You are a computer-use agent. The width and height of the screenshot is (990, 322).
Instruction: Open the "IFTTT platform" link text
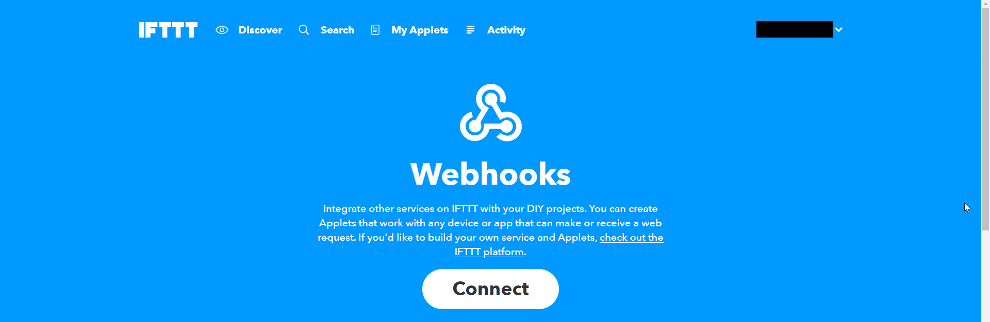[489, 252]
